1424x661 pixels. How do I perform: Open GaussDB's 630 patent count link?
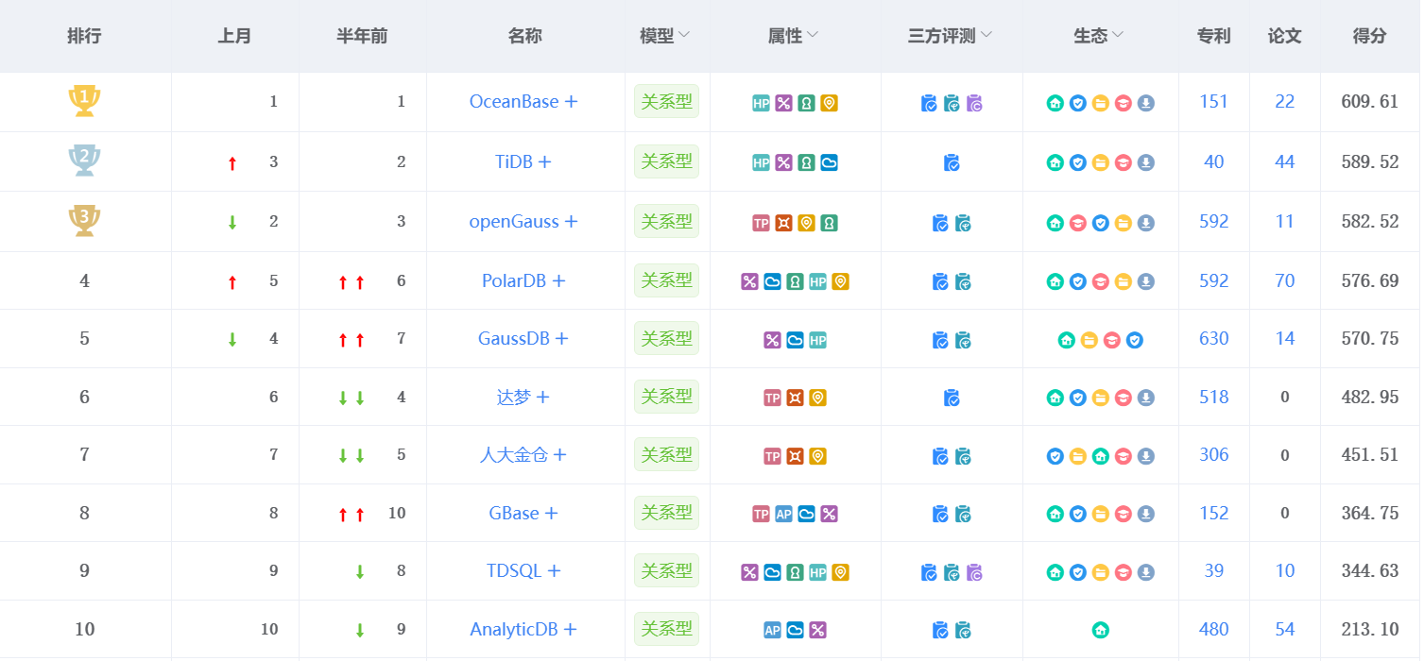(x=1214, y=338)
